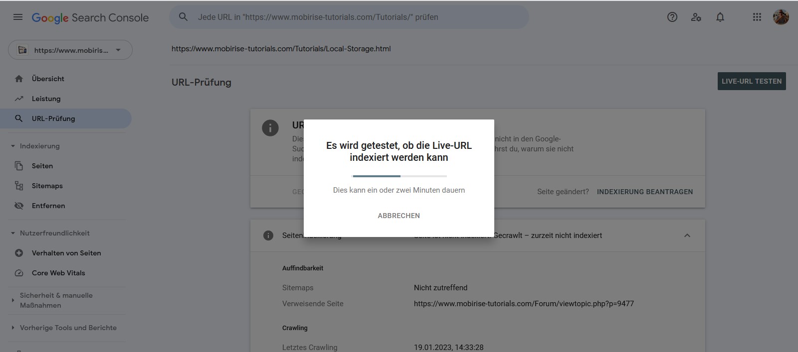Open the notifications bell
Viewport: 798px width, 352px height.
click(720, 17)
